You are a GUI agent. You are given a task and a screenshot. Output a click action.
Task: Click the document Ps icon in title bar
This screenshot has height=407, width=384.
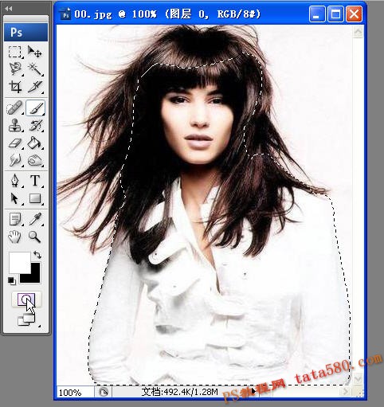click(66, 14)
